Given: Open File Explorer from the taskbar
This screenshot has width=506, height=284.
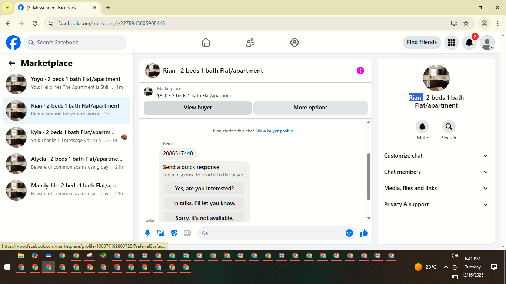Looking at the screenshot, I should [x=21, y=256].
